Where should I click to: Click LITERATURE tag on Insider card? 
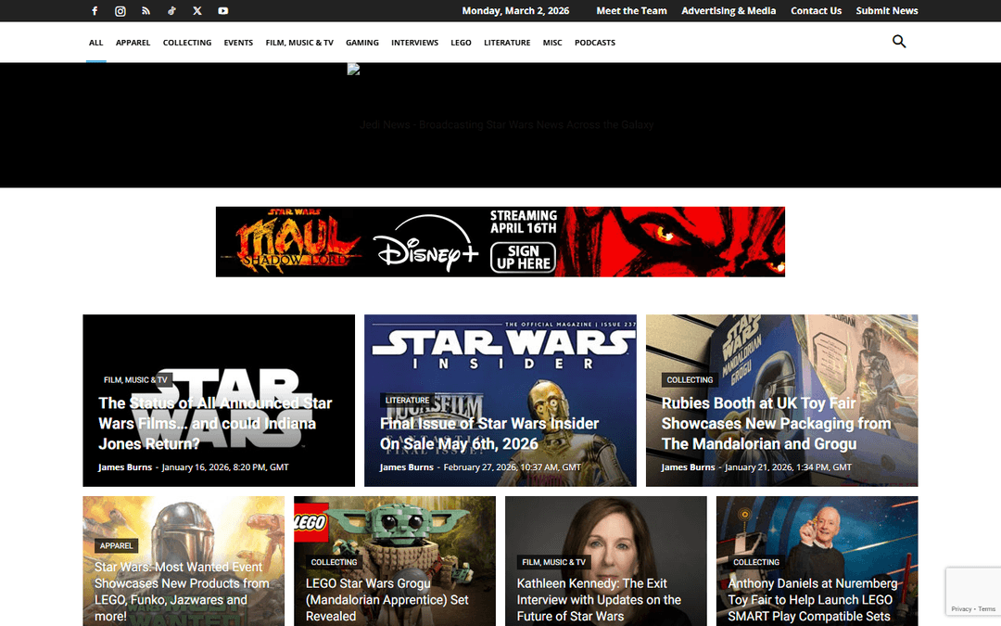pyautogui.click(x=407, y=401)
